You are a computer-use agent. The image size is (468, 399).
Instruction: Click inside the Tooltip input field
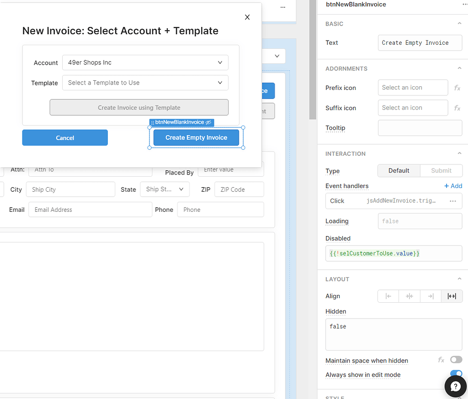[x=420, y=128]
